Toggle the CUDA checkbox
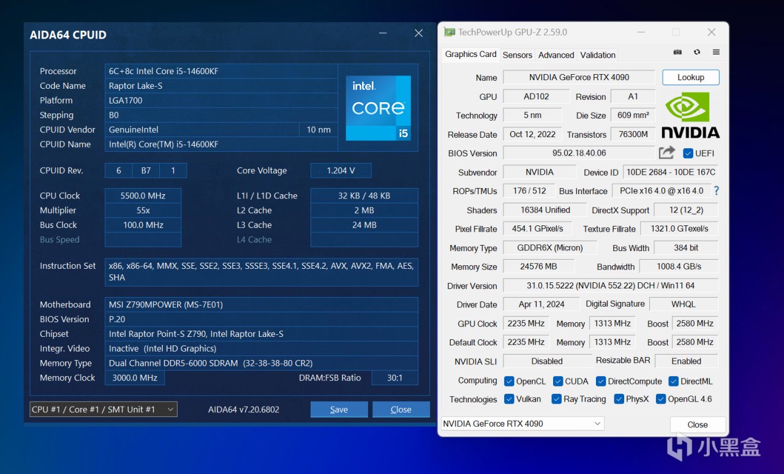The height and width of the screenshot is (474, 784). click(x=558, y=381)
